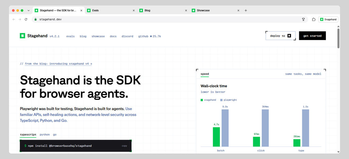Close the Blog tab
Viewport: 349px width, 159px height.
(186, 11)
